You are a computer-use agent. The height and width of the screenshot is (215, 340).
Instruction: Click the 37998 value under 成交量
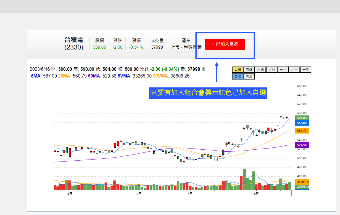point(157,47)
